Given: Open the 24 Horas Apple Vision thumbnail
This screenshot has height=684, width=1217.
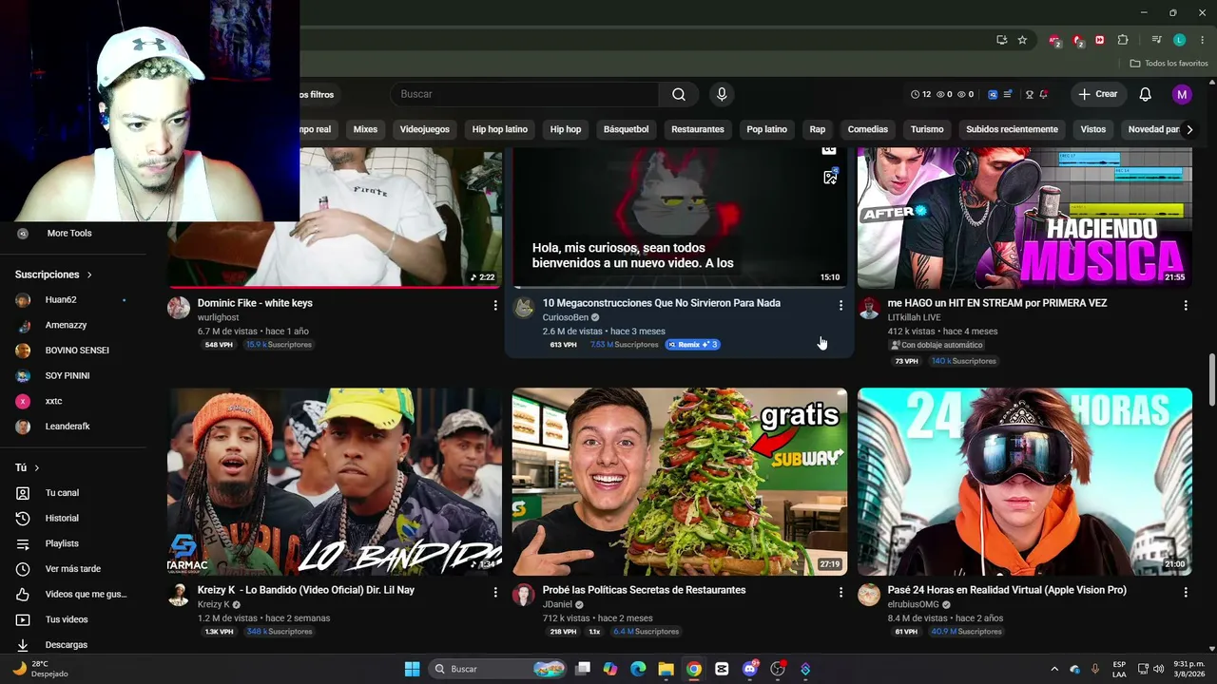Looking at the screenshot, I should 1025,482.
